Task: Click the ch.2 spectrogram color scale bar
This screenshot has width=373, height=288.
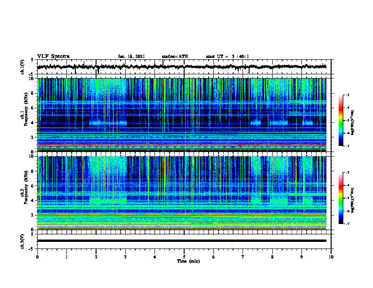Action: pyautogui.click(x=341, y=198)
